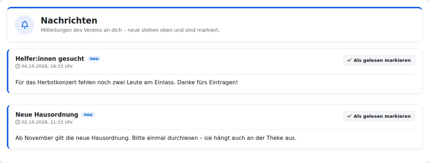Click the 'Nachrichten' page heading
429x163 pixels.
[x=69, y=20]
